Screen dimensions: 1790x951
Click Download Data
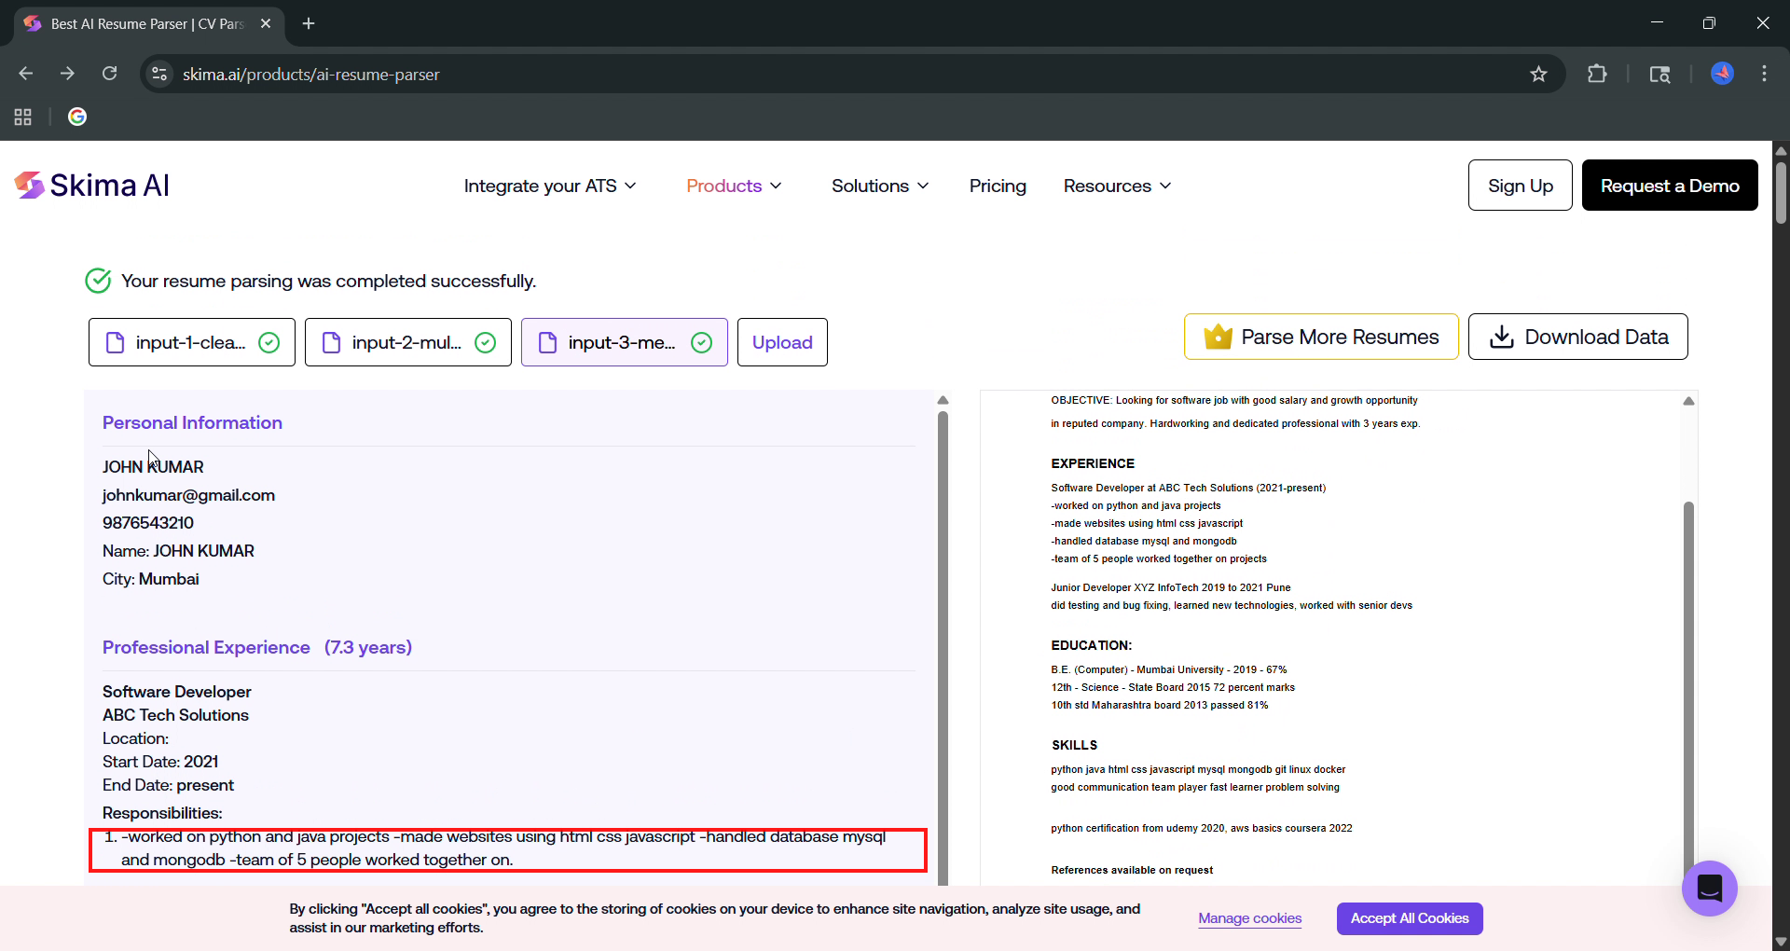(x=1577, y=337)
